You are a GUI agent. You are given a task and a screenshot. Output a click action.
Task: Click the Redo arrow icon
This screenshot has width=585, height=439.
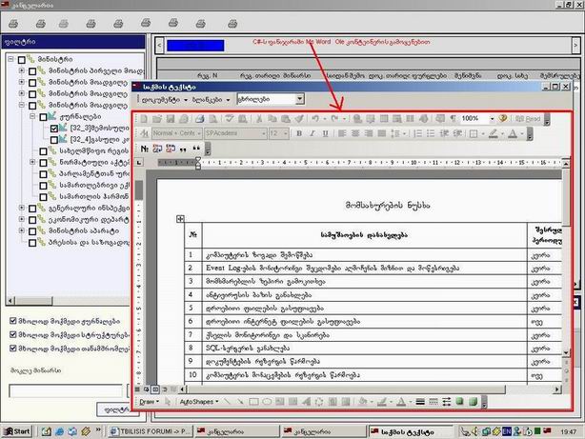[334, 119]
